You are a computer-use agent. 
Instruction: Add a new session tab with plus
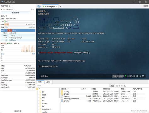click(60, 6)
